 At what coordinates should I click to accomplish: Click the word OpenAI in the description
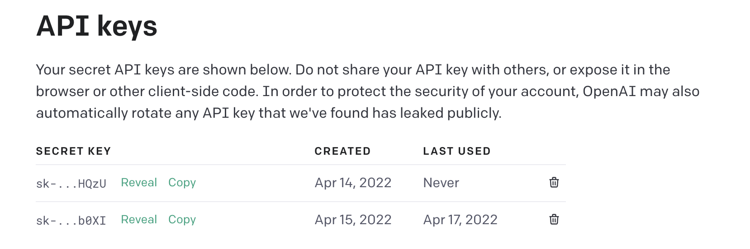(609, 92)
